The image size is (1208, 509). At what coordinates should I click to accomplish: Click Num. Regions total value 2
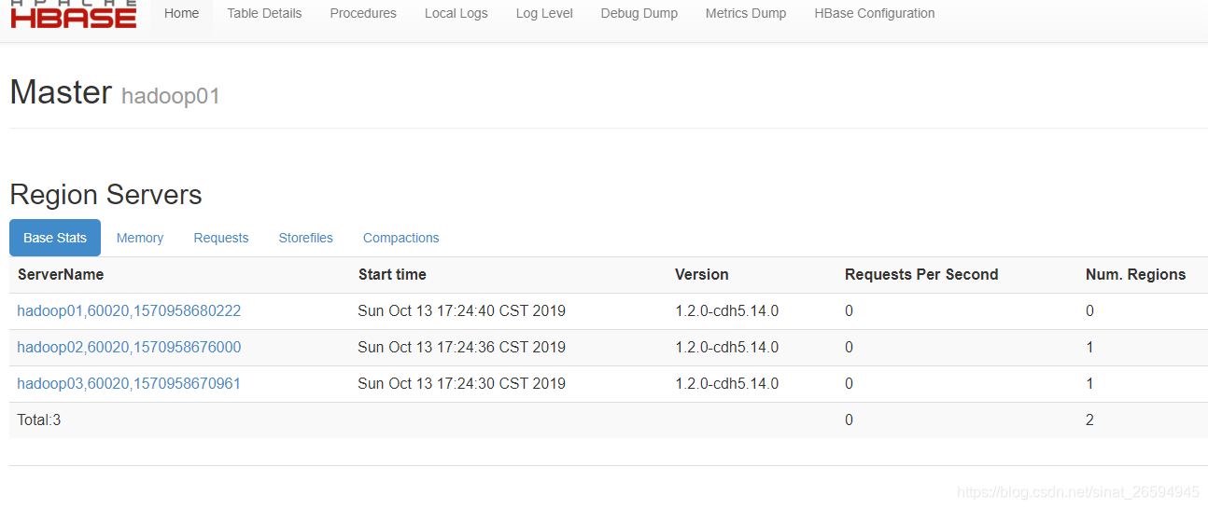1089,420
